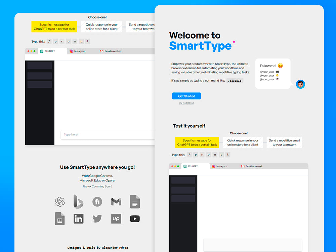
Task: Click the Gmail logo in supported apps grid
Action: point(116,202)
